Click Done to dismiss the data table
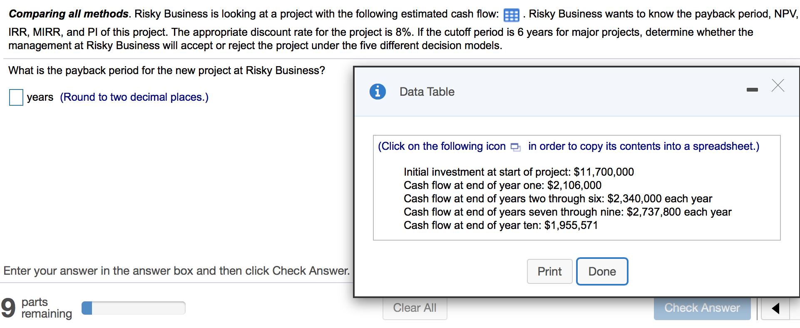The height and width of the screenshot is (328, 800). point(602,271)
